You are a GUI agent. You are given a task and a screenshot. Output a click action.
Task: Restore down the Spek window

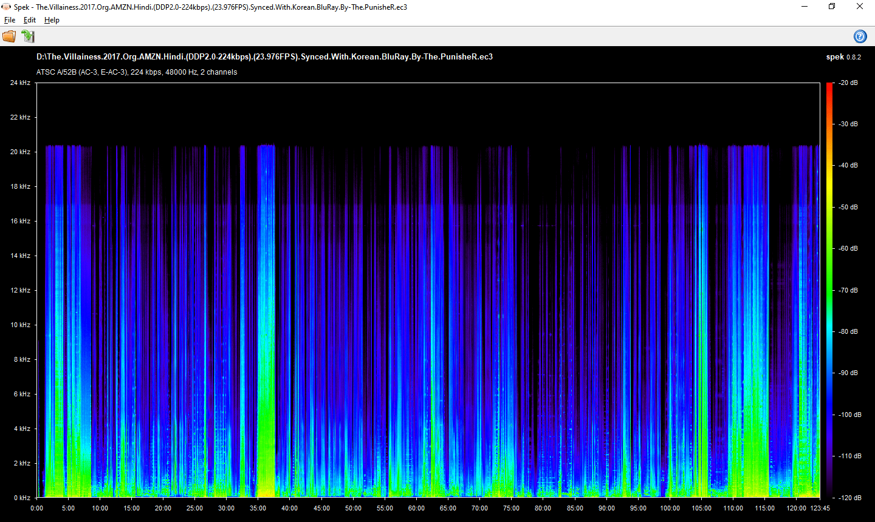pyautogui.click(x=832, y=7)
